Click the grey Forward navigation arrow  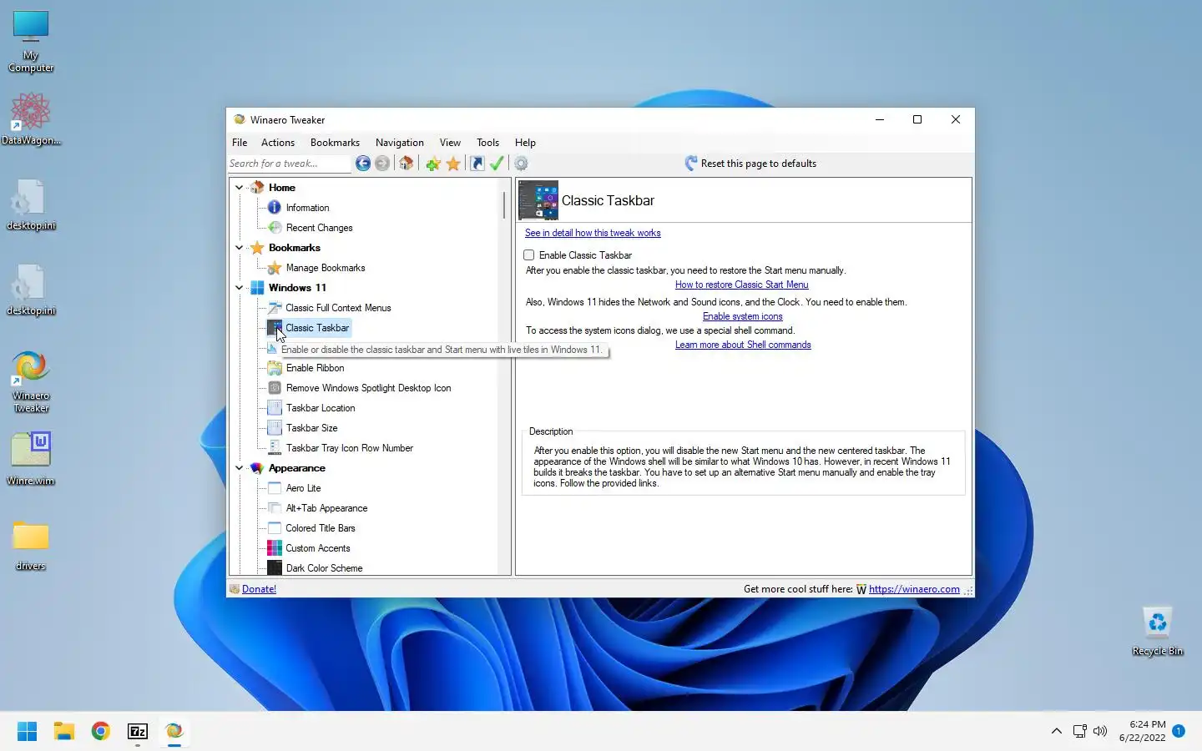382,164
